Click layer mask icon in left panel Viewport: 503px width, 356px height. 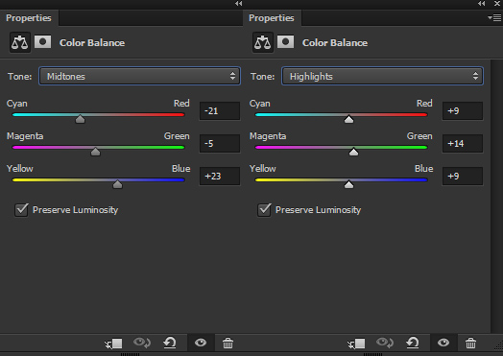point(42,42)
